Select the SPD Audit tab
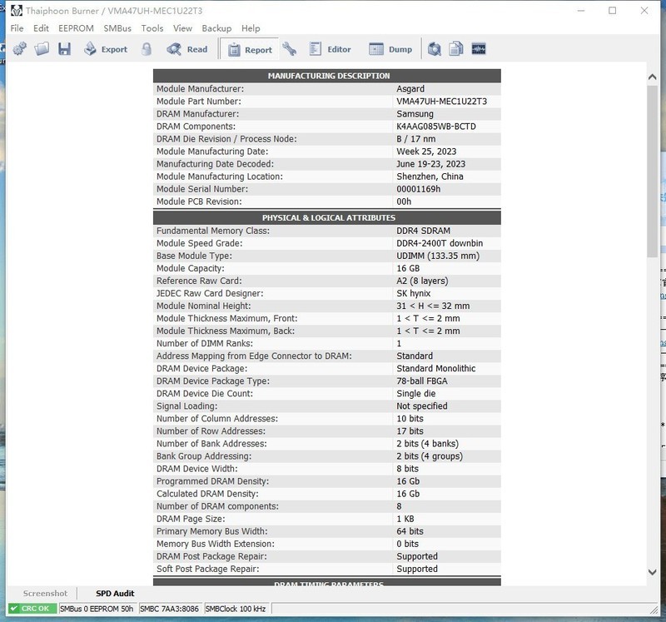Viewport: 666px width, 622px height. (x=115, y=594)
